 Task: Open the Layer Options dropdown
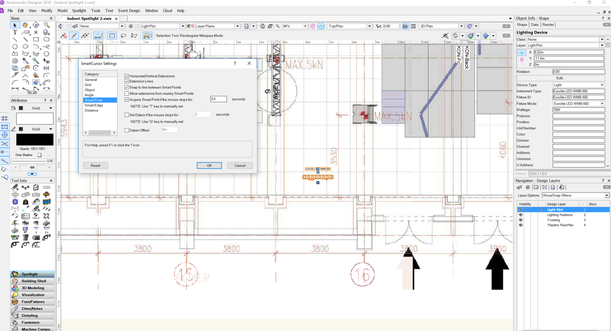(607, 195)
